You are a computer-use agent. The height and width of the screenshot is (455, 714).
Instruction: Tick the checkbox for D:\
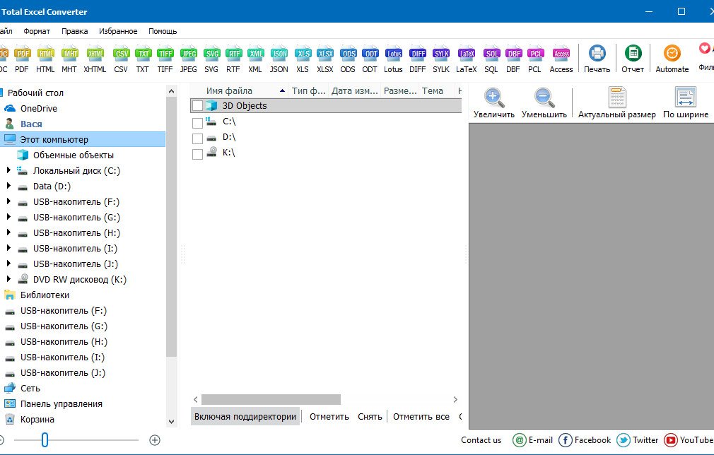tap(197, 138)
